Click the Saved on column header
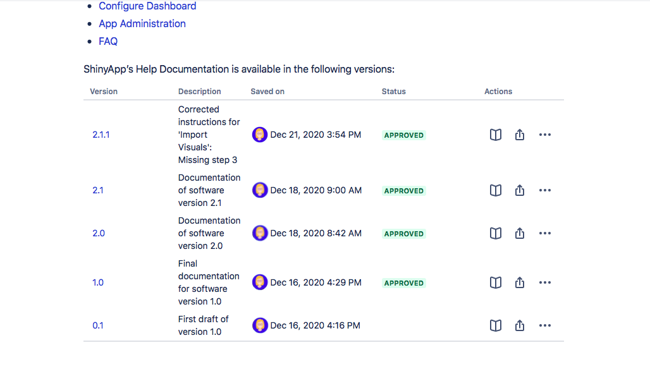The image size is (650, 369). (267, 91)
